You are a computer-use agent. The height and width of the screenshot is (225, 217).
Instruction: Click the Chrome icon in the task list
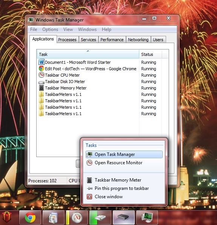coord(42,69)
